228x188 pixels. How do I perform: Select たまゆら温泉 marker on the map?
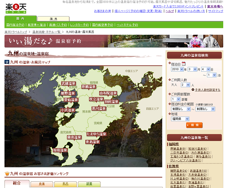coord(96,134)
